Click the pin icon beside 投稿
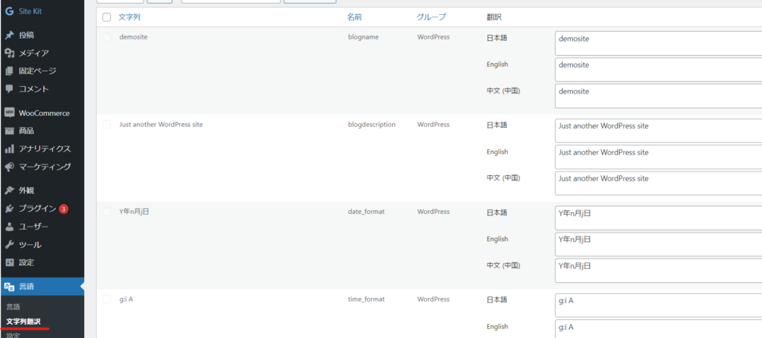Screen dimensions: 762x338 tap(10, 35)
